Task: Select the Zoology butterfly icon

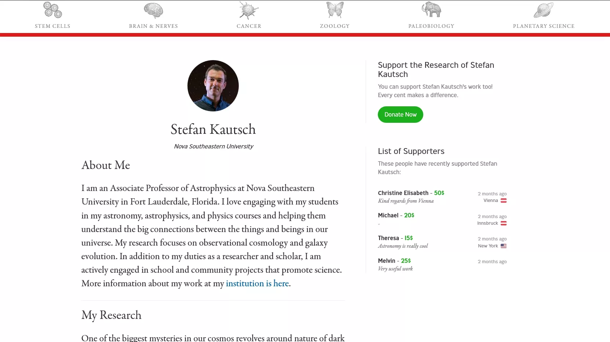Action: [335, 10]
